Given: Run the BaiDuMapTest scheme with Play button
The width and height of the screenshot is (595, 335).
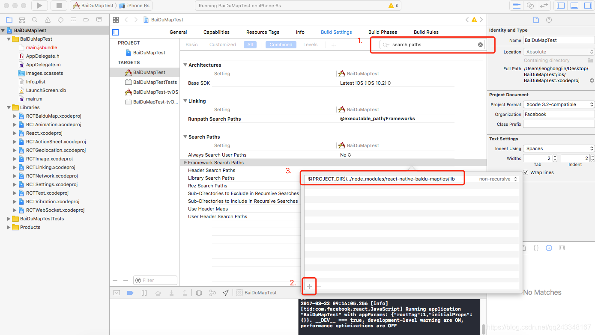Looking at the screenshot, I should [39, 6].
